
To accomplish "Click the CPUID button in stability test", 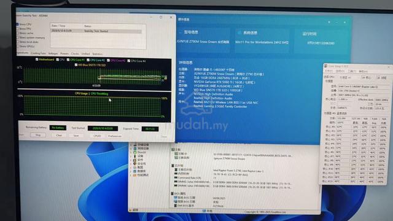I will (x=97, y=136).
